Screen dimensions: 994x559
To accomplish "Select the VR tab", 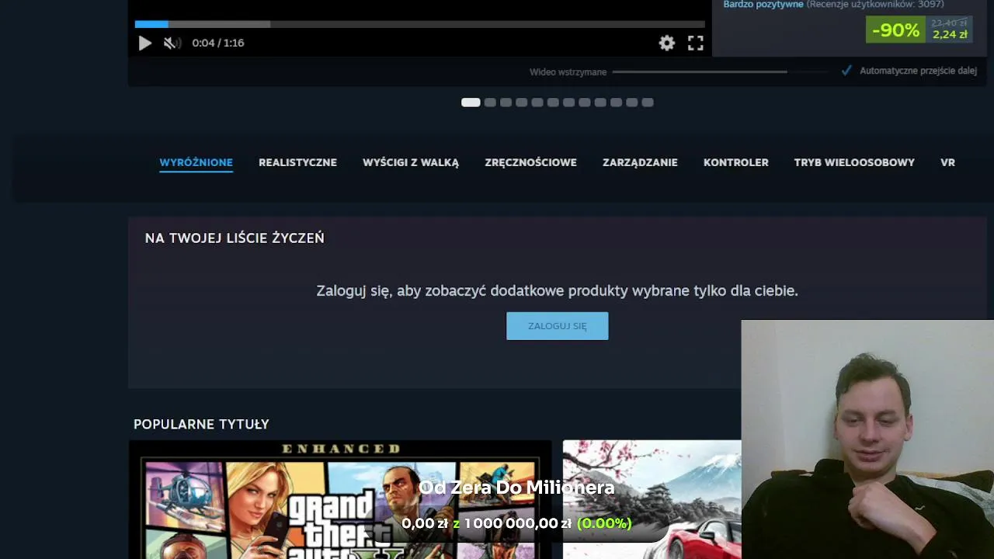I will pos(947,162).
